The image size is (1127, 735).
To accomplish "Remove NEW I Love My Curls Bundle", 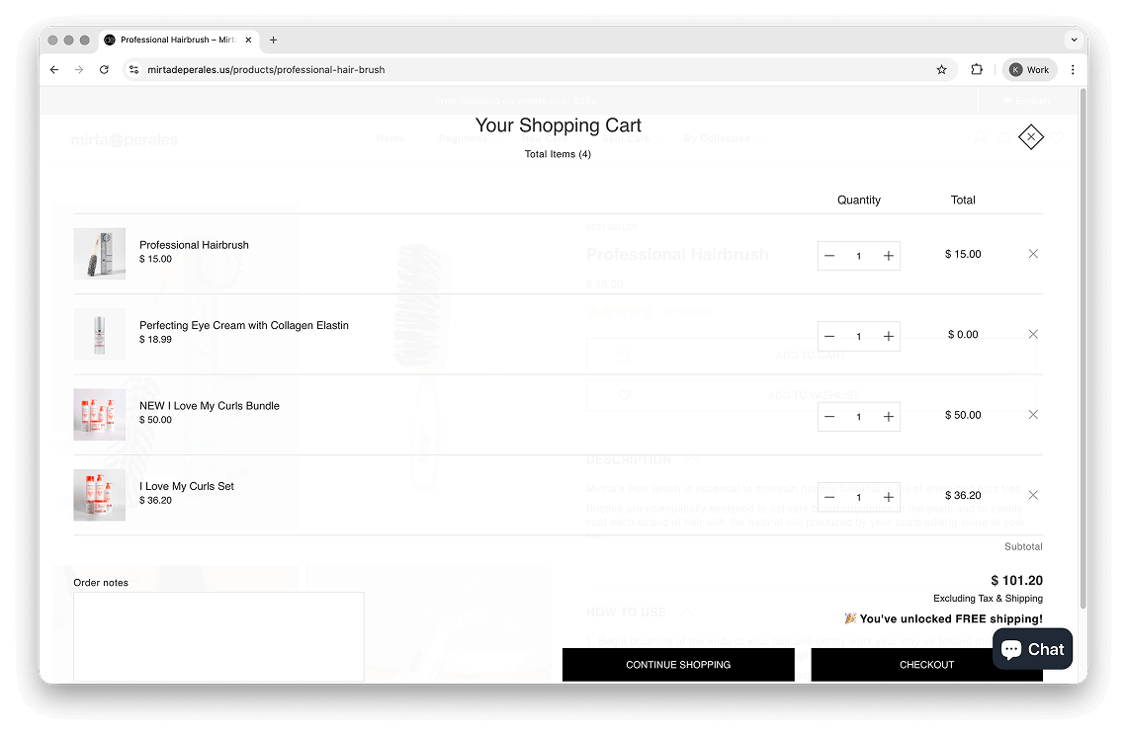I will [1033, 415].
